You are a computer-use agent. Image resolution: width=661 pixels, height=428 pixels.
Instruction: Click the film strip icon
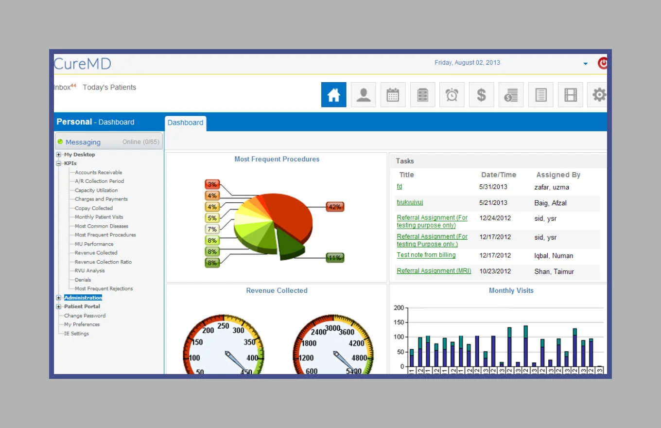tap(570, 95)
